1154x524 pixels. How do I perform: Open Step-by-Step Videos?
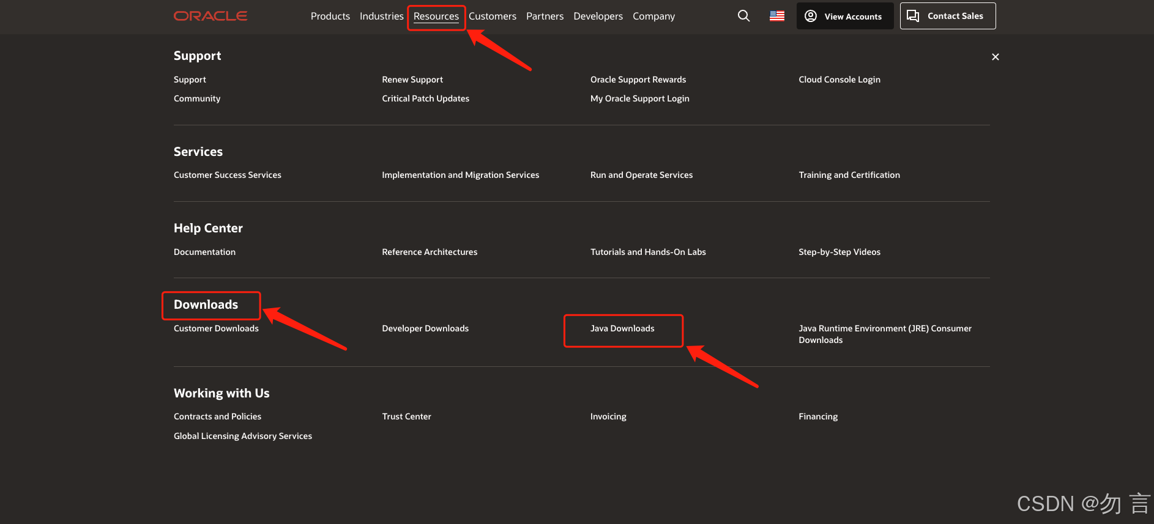pyautogui.click(x=839, y=252)
